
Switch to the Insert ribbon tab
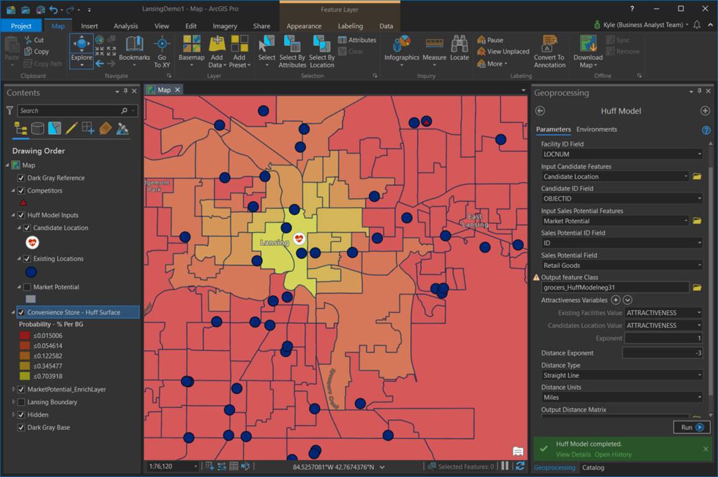coord(89,26)
